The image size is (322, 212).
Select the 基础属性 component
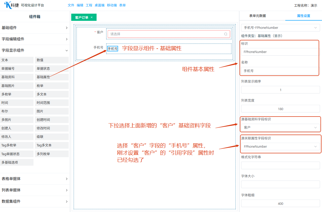(x=52, y=77)
